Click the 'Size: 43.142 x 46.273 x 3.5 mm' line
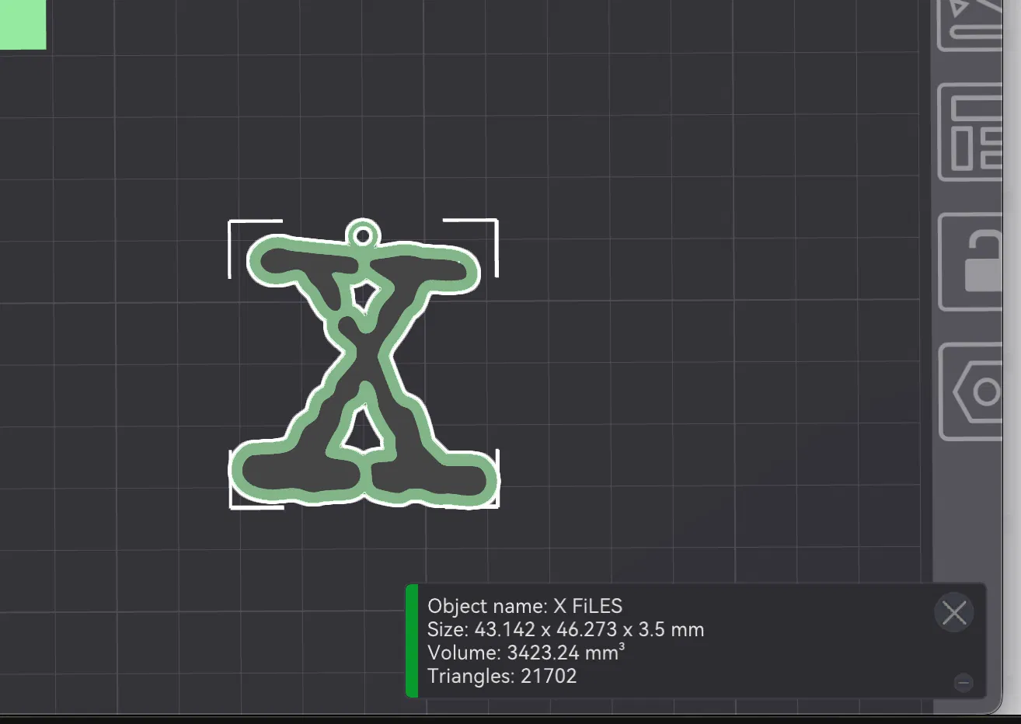Image resolution: width=1021 pixels, height=724 pixels. point(566,629)
